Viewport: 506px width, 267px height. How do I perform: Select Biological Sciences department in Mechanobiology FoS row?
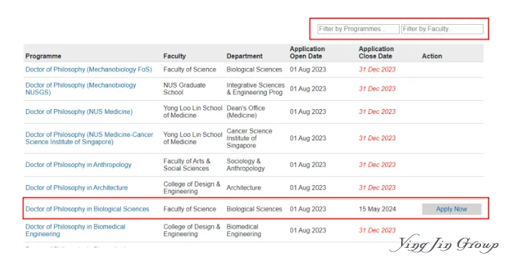click(254, 69)
